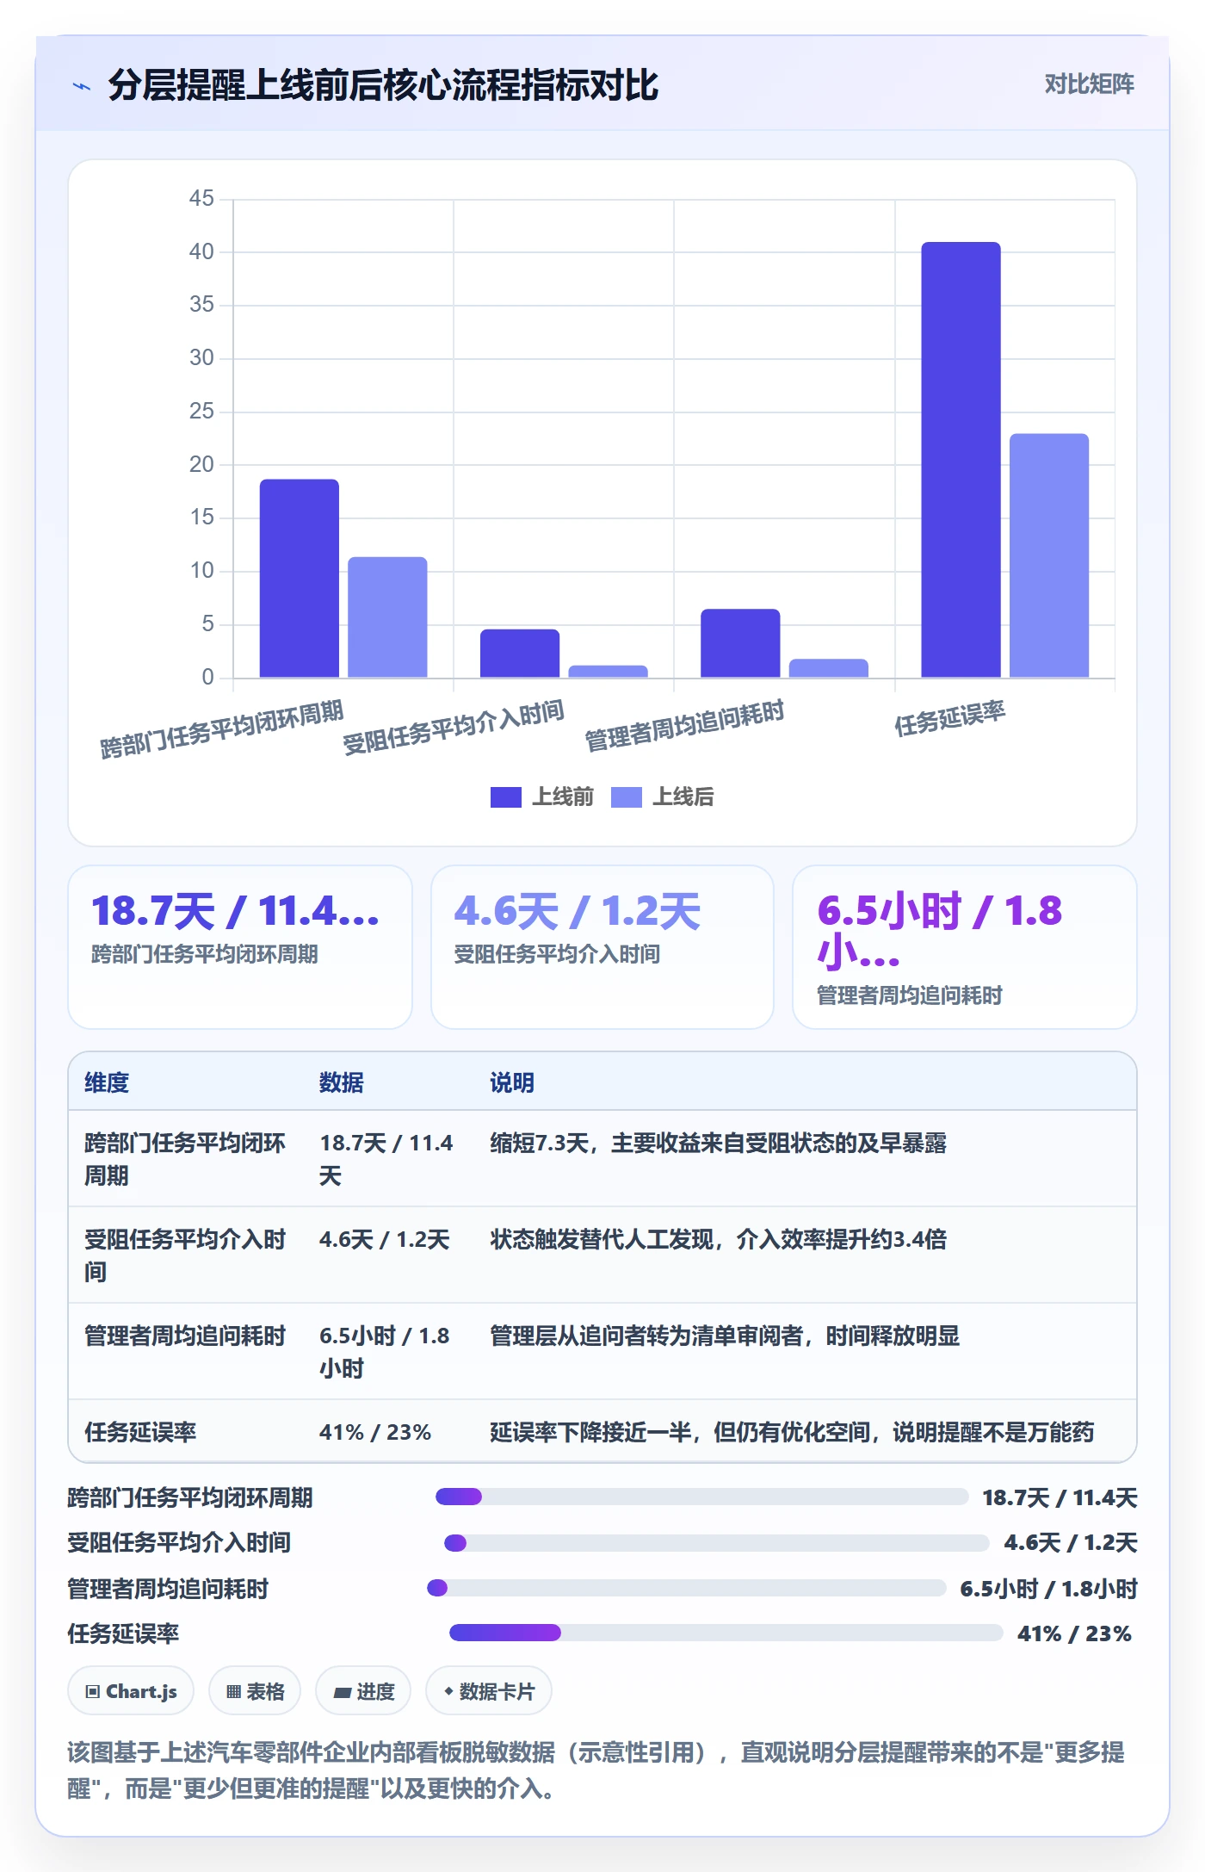Click progress value '18.7天 / 11.4天'
This screenshot has height=1872, width=1205.
[1060, 1497]
